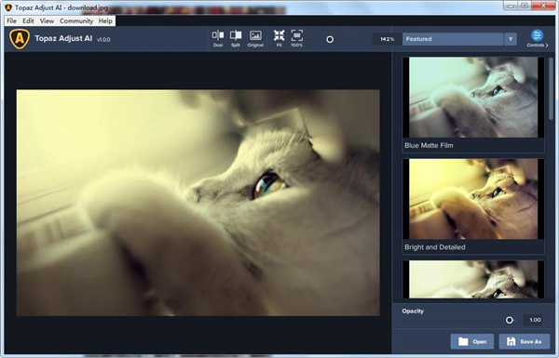Open the Help menu
Viewport: 559px width, 358px height.
click(105, 21)
